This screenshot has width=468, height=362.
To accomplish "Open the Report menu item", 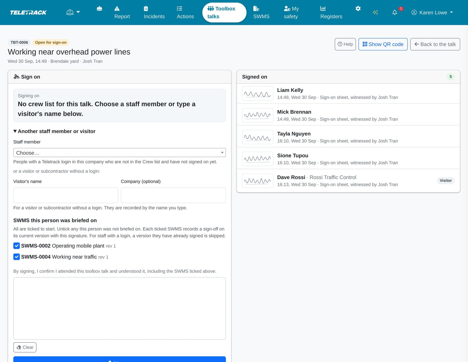I will pyautogui.click(x=122, y=12).
